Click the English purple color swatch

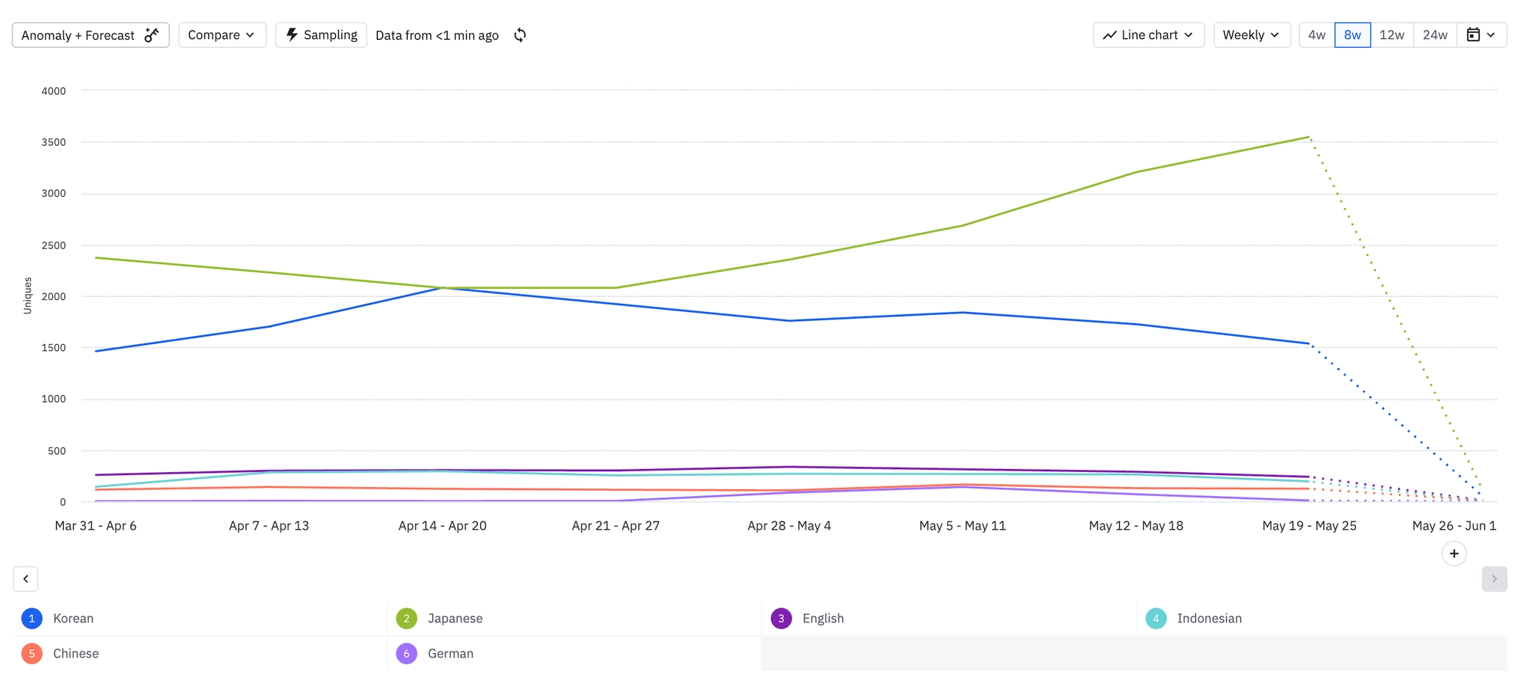pyautogui.click(x=781, y=619)
